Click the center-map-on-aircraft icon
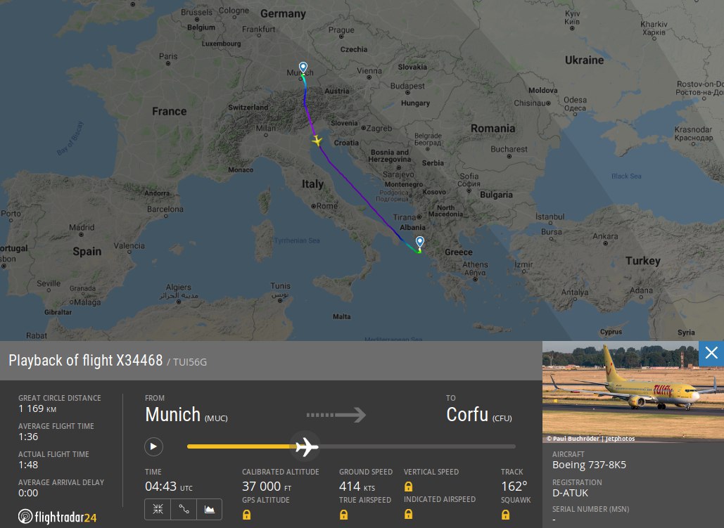 [x=158, y=509]
